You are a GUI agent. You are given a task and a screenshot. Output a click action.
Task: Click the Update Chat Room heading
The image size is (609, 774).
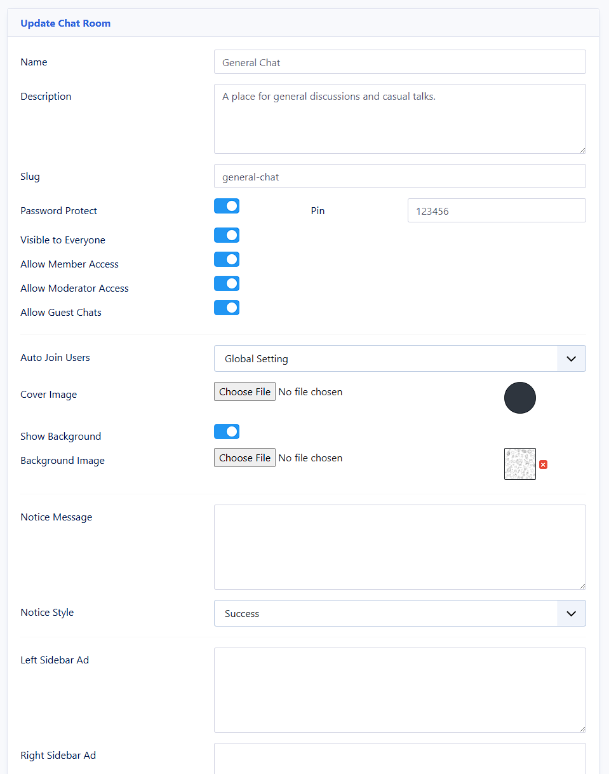[65, 23]
